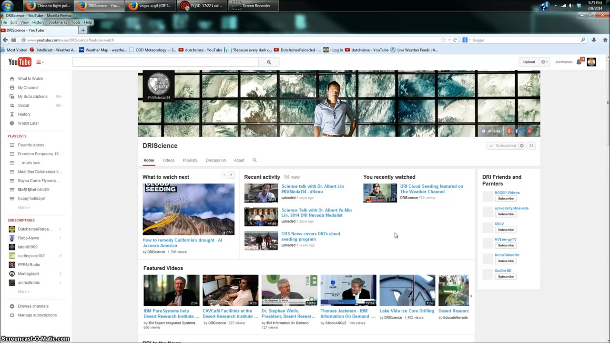Image resolution: width=610 pixels, height=343 pixels.
Task: Click the Firefox back arrow button
Action: [x=5, y=40]
